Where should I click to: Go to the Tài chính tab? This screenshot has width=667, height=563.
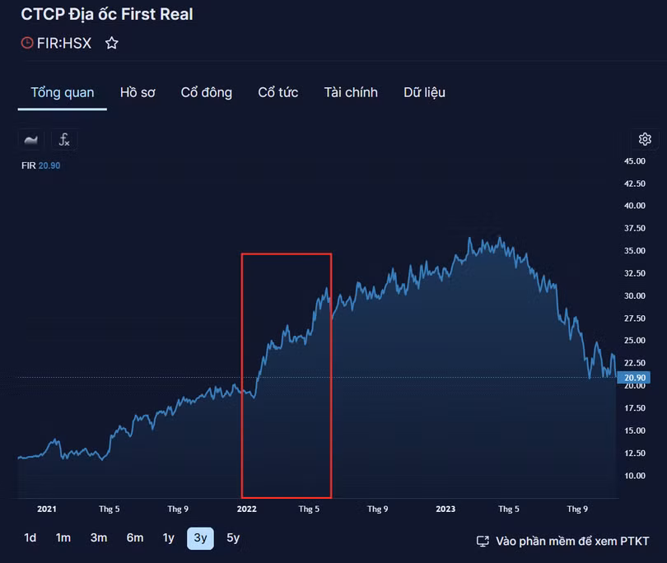(x=351, y=92)
